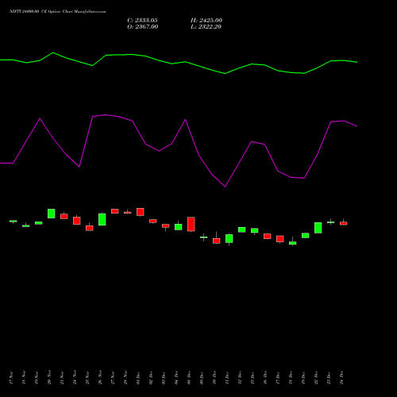397x397 pixels.
Task: Click the 28 Nov date label
Action: click(125, 377)
